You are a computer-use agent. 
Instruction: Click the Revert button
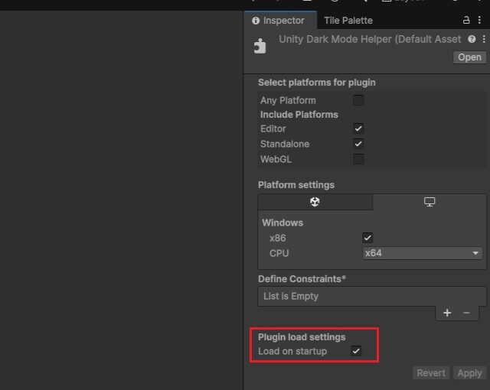[431, 373]
